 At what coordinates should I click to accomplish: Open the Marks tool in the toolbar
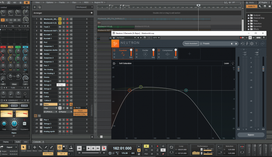coord(71,147)
